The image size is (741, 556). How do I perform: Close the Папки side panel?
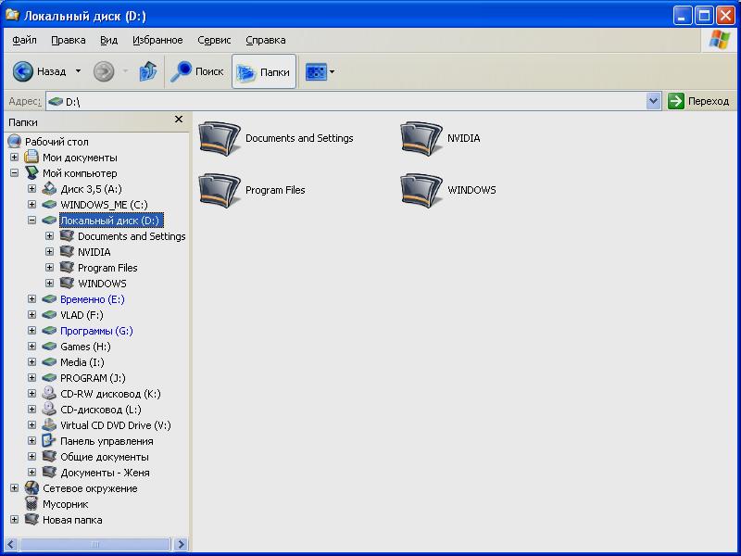(179, 120)
